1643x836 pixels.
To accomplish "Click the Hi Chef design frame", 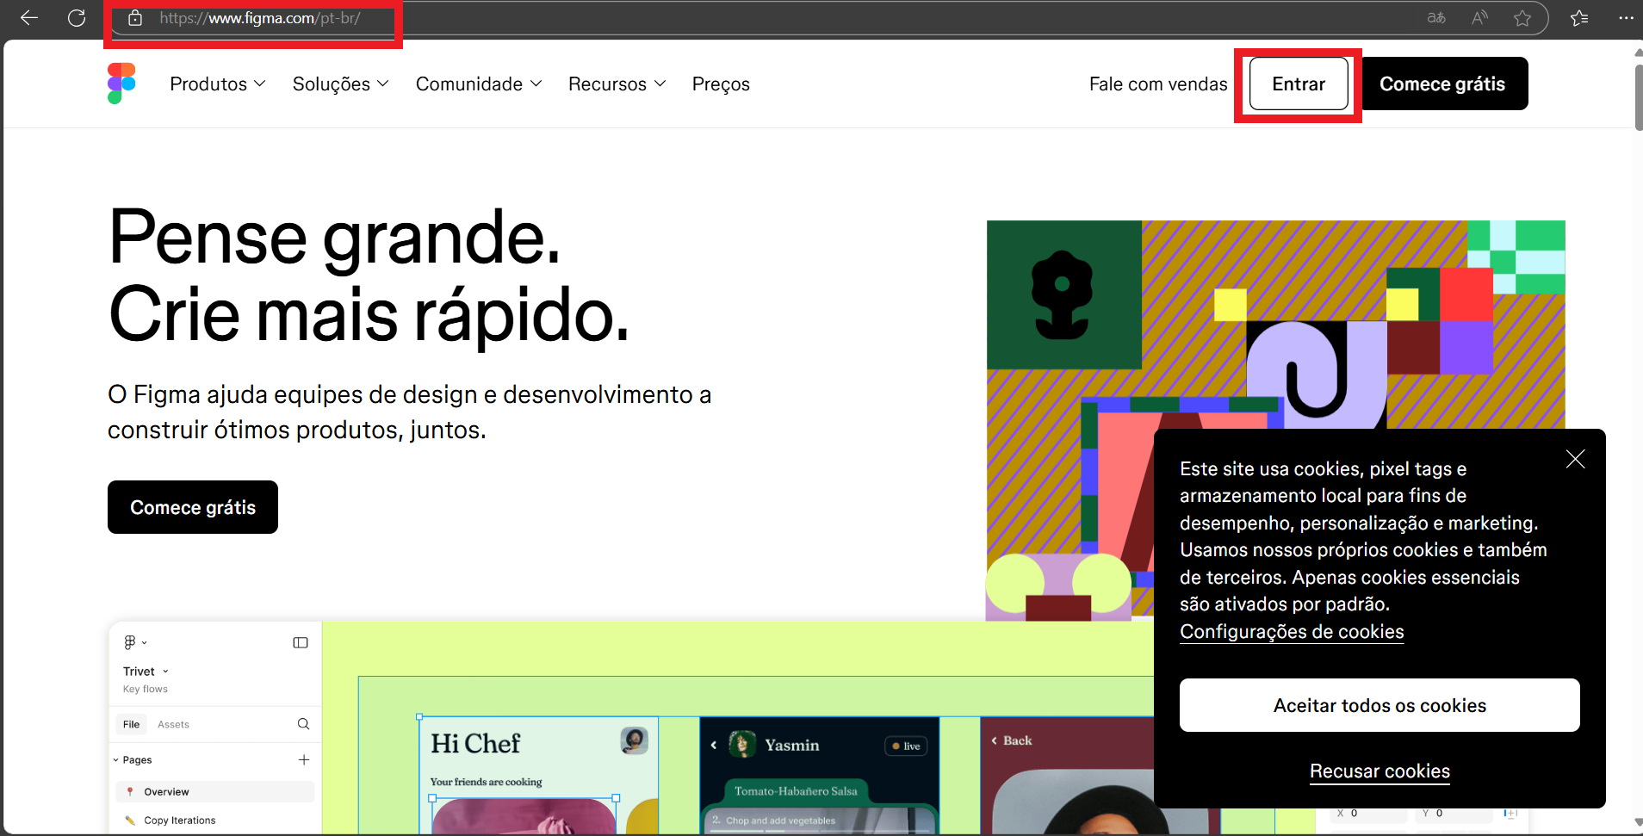I will pyautogui.click(x=539, y=775).
